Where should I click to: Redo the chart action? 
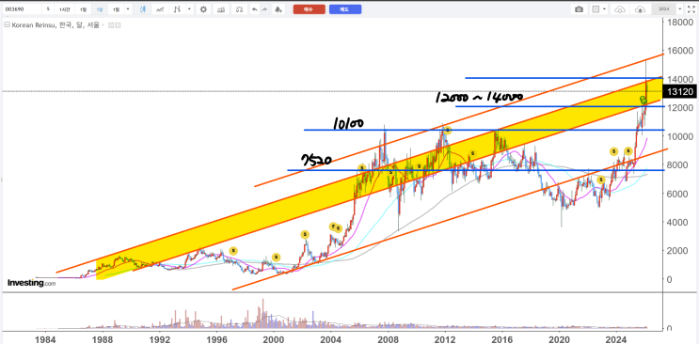coord(264,9)
